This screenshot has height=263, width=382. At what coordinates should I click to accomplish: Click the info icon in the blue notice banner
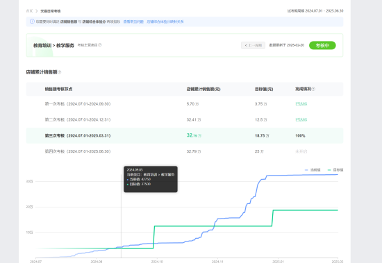pos(32,22)
